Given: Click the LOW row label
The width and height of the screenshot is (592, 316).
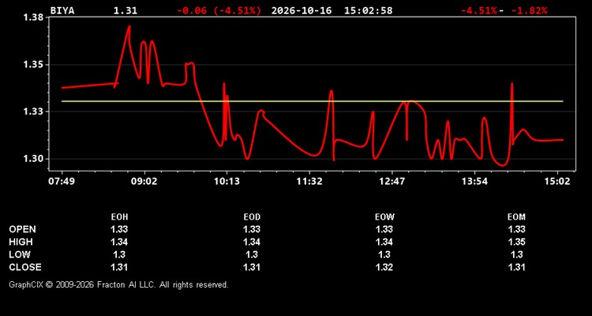Looking at the screenshot, I should pos(20,254).
